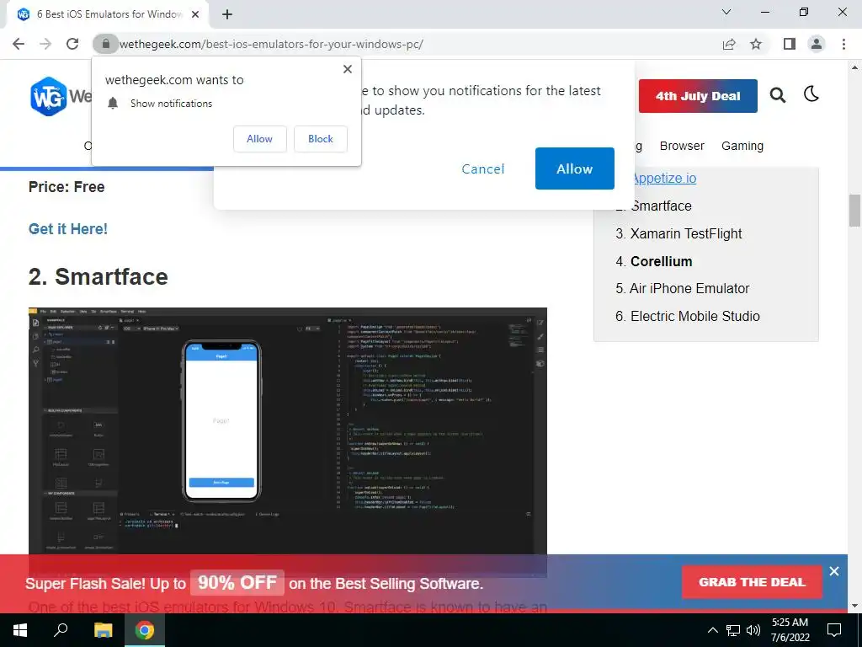Image resolution: width=862 pixels, height=647 pixels.
Task: Jump to Electric Mobile Studio in contents
Action: pyautogui.click(x=694, y=317)
